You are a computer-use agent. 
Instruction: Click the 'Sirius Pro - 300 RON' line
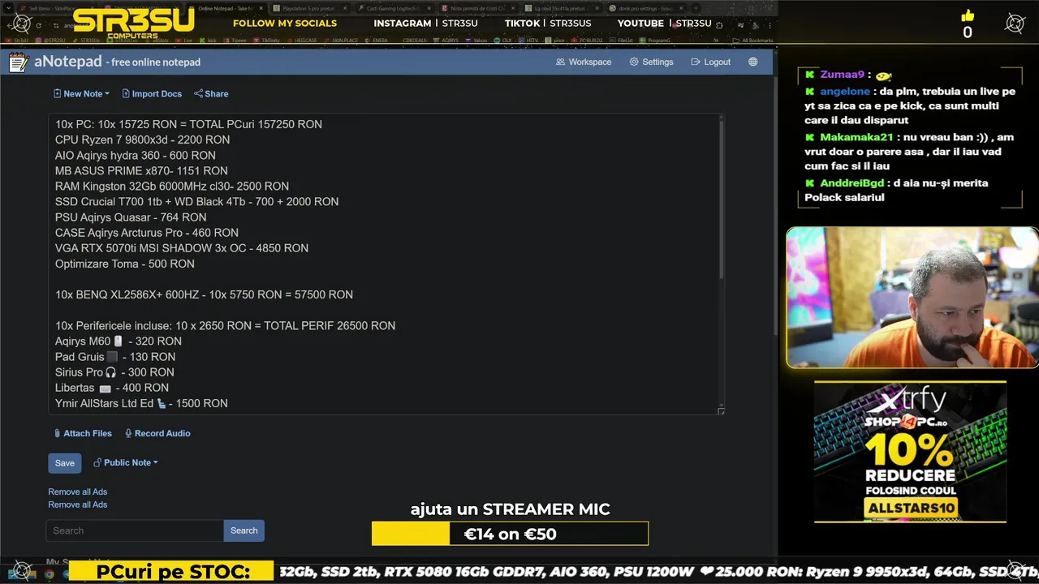[114, 372]
